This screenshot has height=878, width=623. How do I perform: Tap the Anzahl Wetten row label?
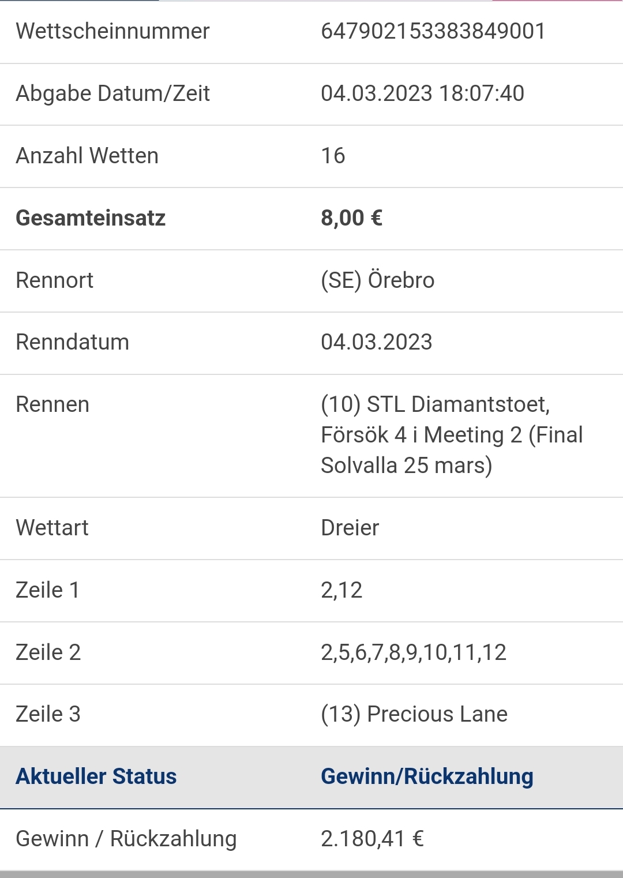[x=87, y=156]
